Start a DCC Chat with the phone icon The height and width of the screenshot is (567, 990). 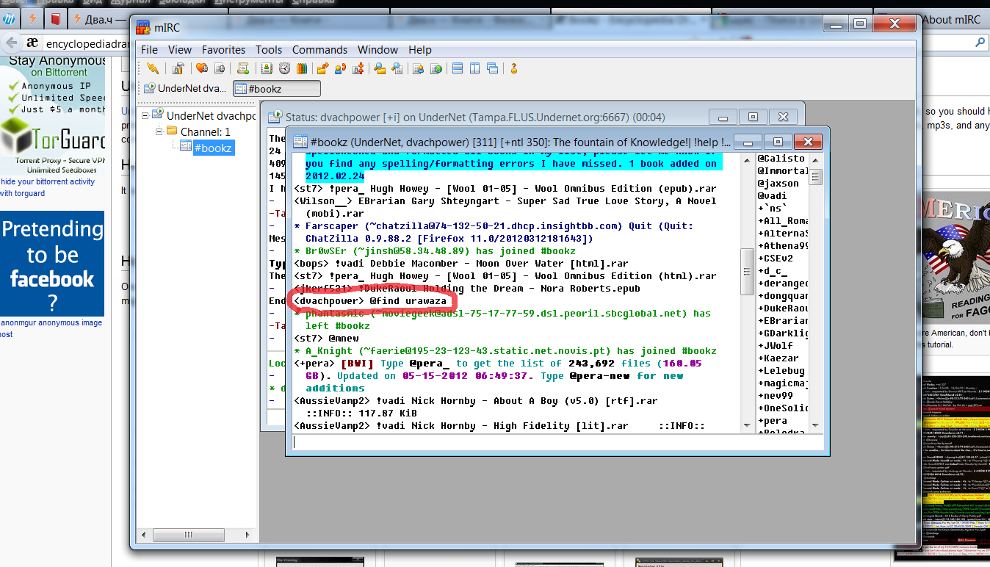point(341,68)
